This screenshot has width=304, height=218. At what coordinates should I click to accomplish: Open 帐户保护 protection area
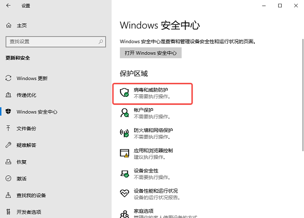[145, 113]
